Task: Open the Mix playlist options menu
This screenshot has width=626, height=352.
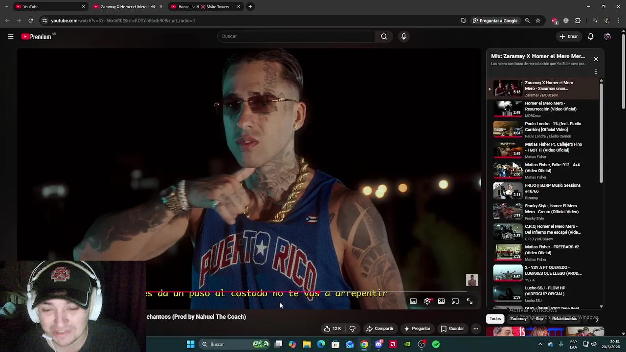Action: tap(596, 72)
